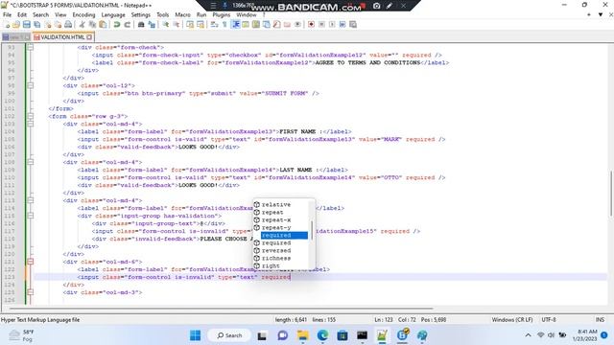Copy the selection from the toolbar
Image resolution: width=614 pixels, height=345 pixels.
point(92,25)
